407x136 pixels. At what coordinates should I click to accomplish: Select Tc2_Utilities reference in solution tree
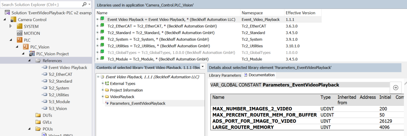tap(59, 95)
